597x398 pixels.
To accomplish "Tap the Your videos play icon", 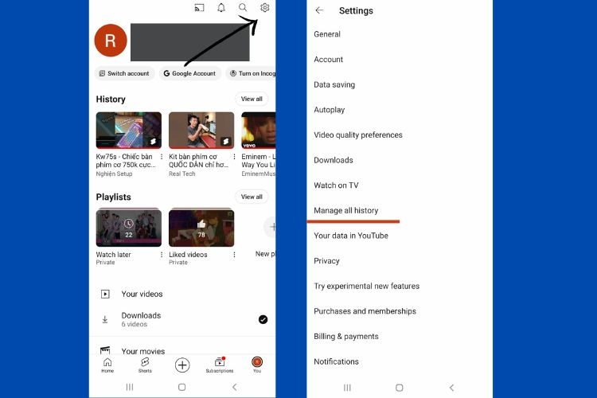I will click(x=105, y=294).
